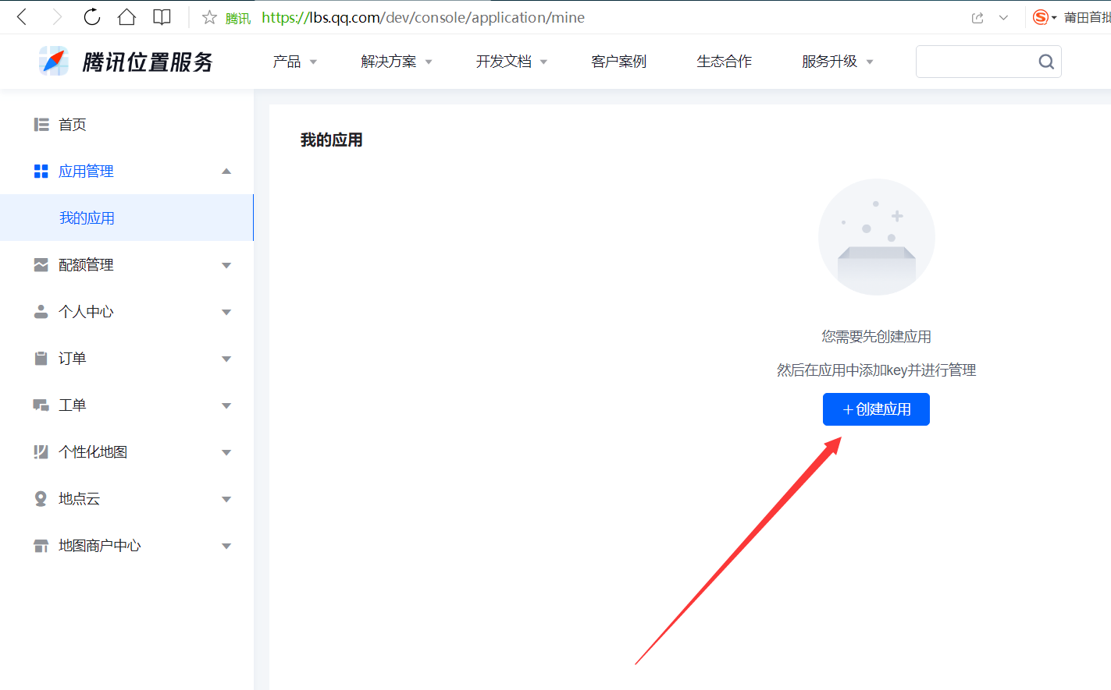Screen dimensions: 1111x690
Task: Click the 腾讯位置服务 compass logo
Action: (53, 61)
